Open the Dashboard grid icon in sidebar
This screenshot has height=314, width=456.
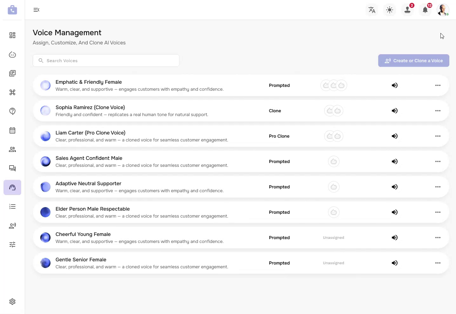coord(12,35)
